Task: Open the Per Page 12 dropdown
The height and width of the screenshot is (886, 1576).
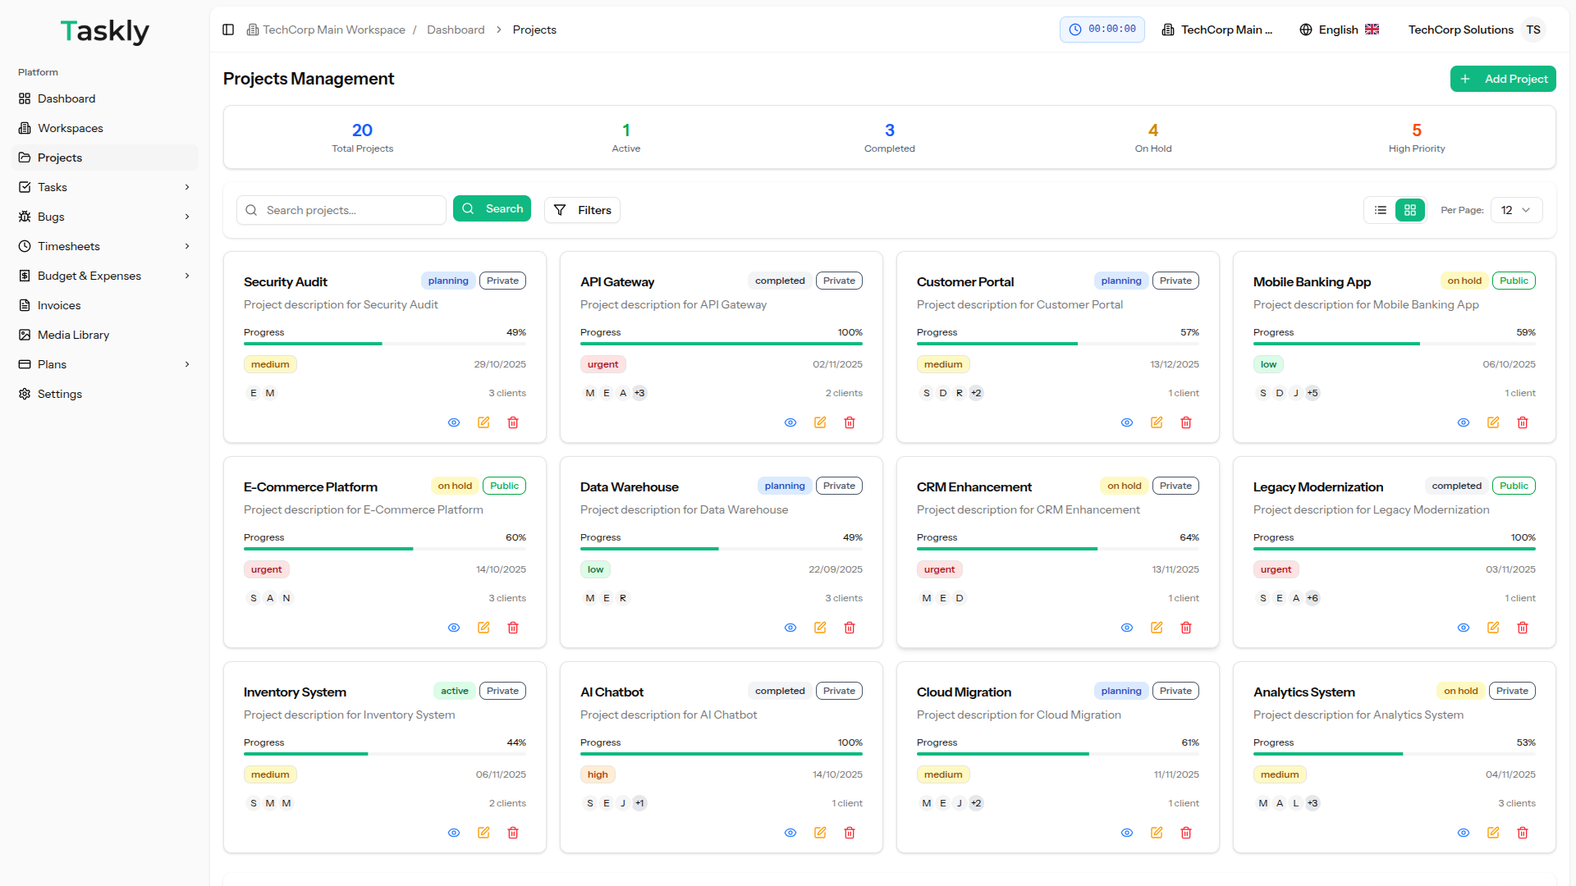Action: 1516,210
